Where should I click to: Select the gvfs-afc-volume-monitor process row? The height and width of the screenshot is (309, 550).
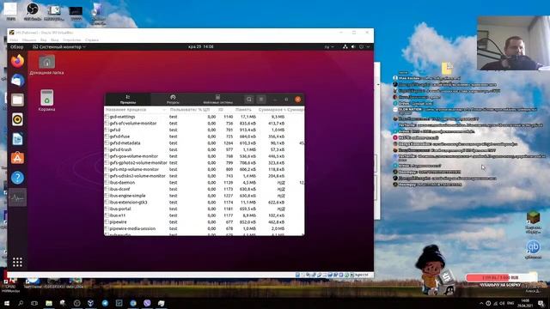[x=205, y=124]
